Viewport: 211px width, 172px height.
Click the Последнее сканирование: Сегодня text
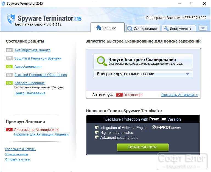tap(39, 87)
